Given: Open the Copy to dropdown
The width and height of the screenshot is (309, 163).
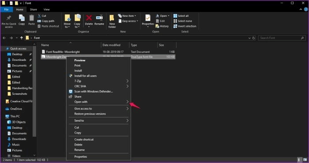Looking at the screenshot, I should 77,21.
